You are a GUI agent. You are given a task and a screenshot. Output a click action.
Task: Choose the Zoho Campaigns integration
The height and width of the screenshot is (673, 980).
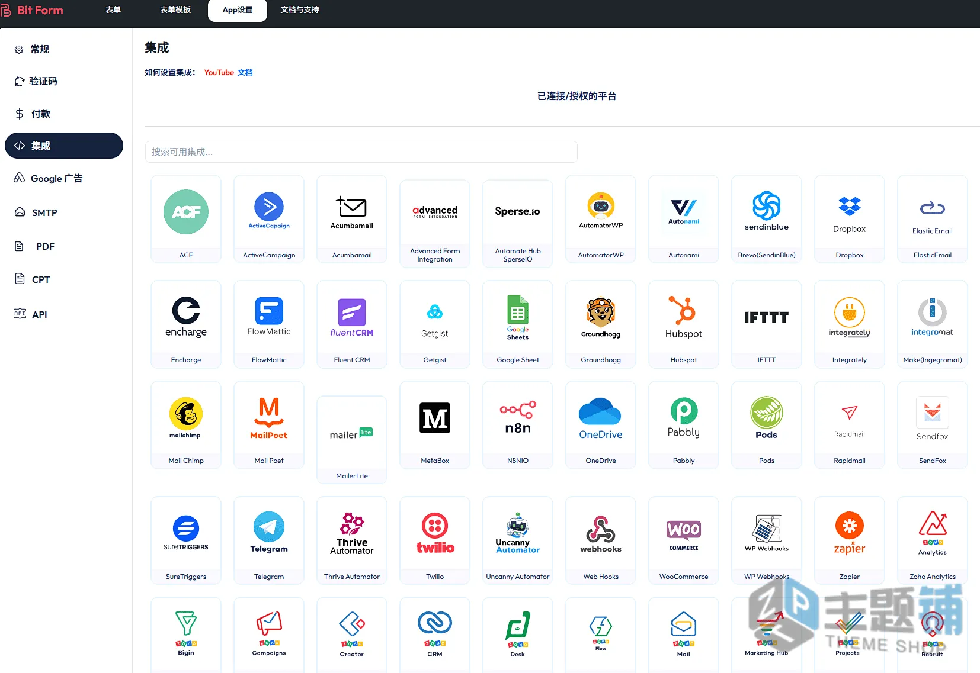(269, 635)
